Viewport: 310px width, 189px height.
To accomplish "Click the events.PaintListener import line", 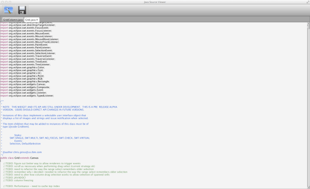I will (26, 47).
